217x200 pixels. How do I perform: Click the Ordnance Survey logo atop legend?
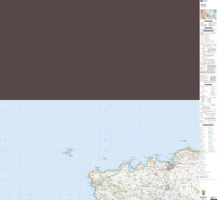tap(203, 1)
